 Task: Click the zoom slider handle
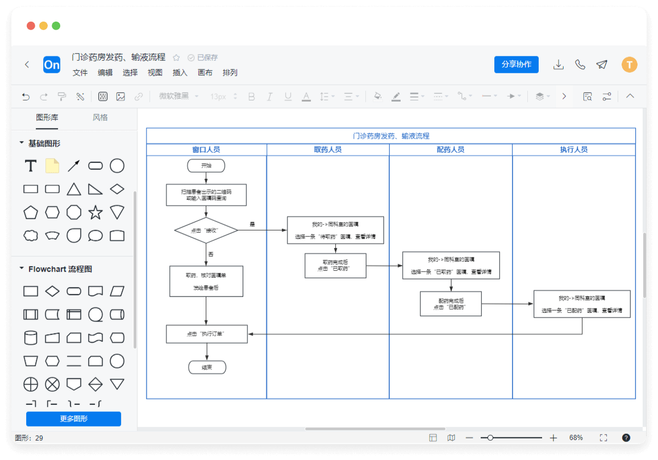[490, 438]
